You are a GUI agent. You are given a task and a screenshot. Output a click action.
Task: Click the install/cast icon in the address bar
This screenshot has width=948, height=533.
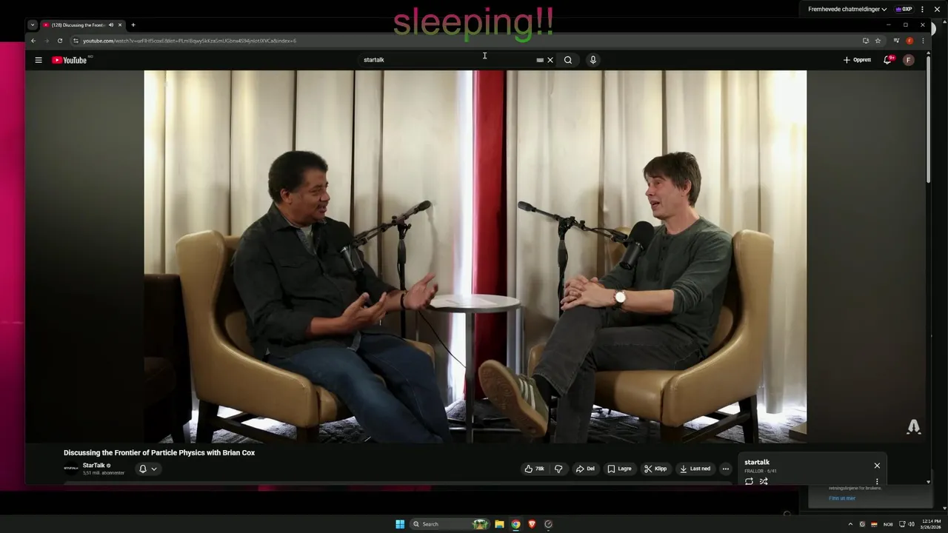(866, 41)
